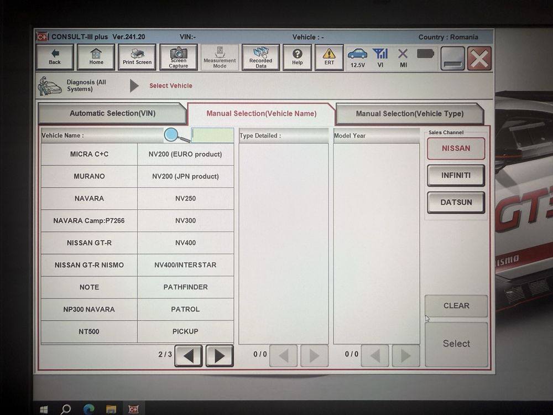Click the Select Vehicle breadcrumb

point(171,86)
